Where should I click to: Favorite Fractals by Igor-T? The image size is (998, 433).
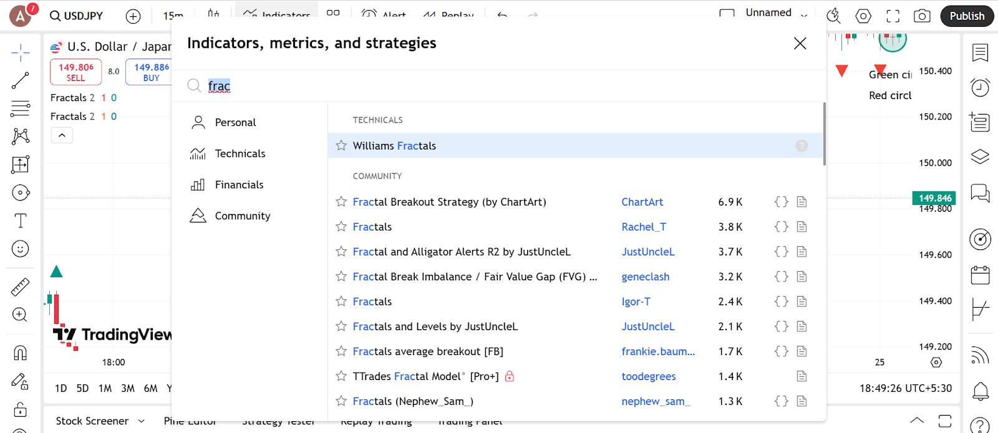click(341, 301)
